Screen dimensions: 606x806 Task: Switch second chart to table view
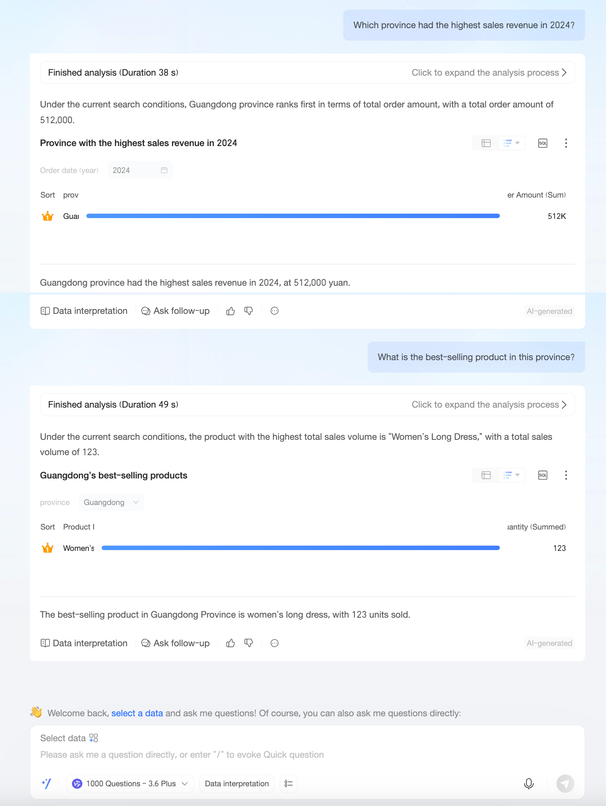point(486,475)
